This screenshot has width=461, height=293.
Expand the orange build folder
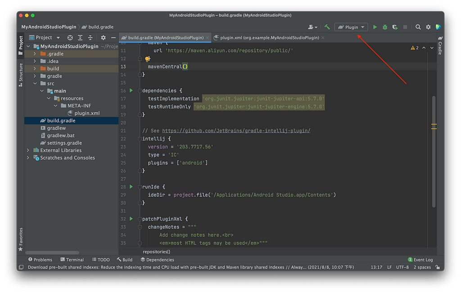point(35,68)
